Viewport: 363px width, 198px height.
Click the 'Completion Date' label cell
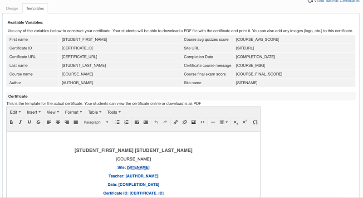click(x=198, y=57)
